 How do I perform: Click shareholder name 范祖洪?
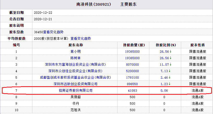coord(75,110)
